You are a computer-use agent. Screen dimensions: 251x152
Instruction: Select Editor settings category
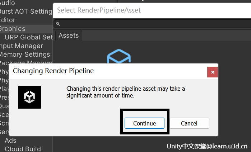[8, 20]
